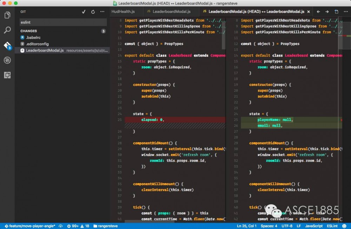Switch encoding by clicking UTF-8

[287, 226]
